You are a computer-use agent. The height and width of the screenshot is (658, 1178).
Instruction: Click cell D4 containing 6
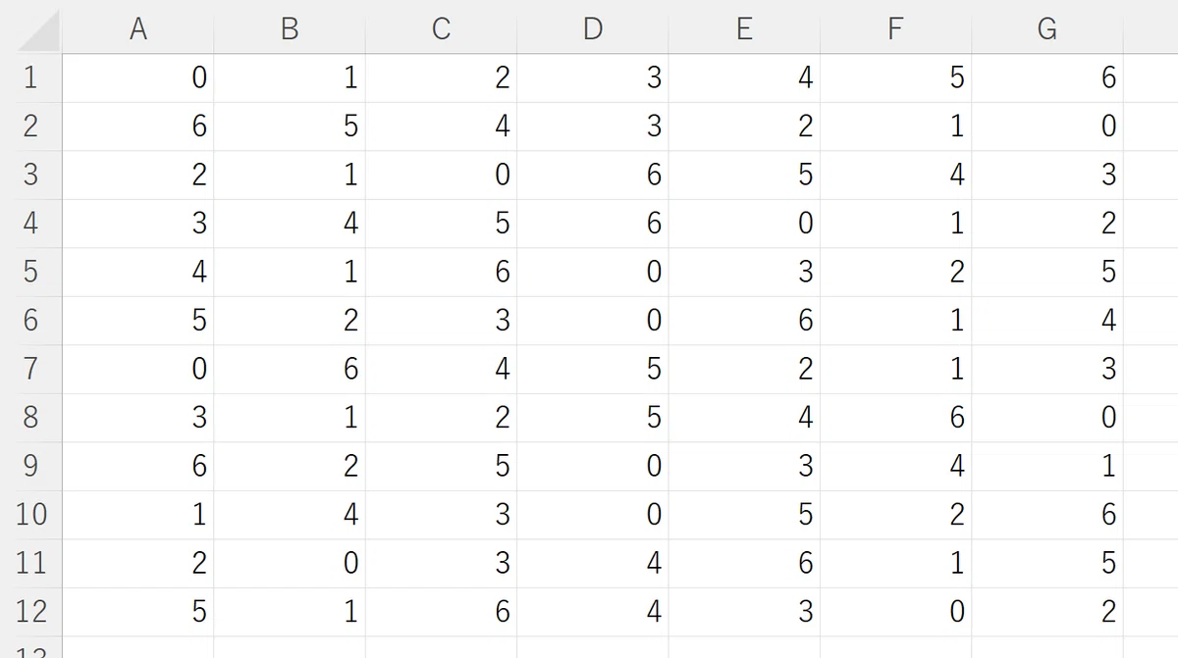pyautogui.click(x=592, y=224)
